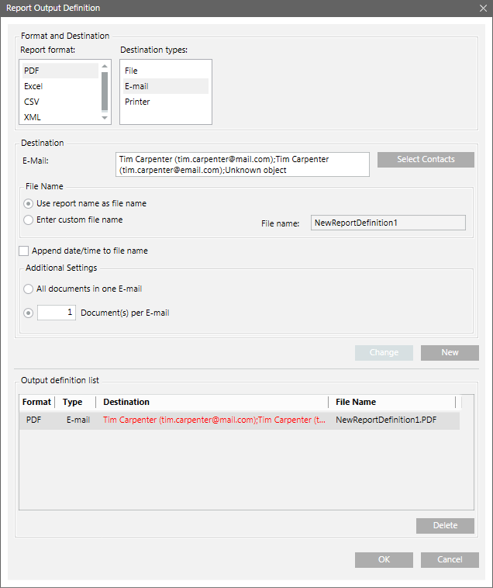Enable Use report name as file name

(x=29, y=203)
